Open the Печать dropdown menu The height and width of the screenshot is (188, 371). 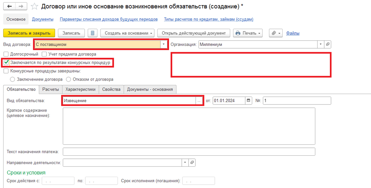(248, 33)
